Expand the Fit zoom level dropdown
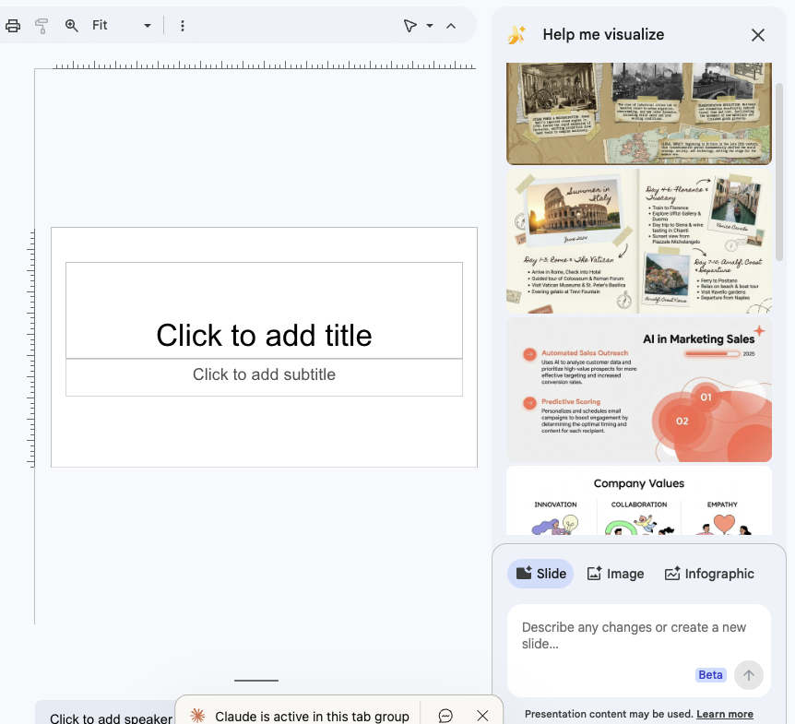 (x=122, y=26)
